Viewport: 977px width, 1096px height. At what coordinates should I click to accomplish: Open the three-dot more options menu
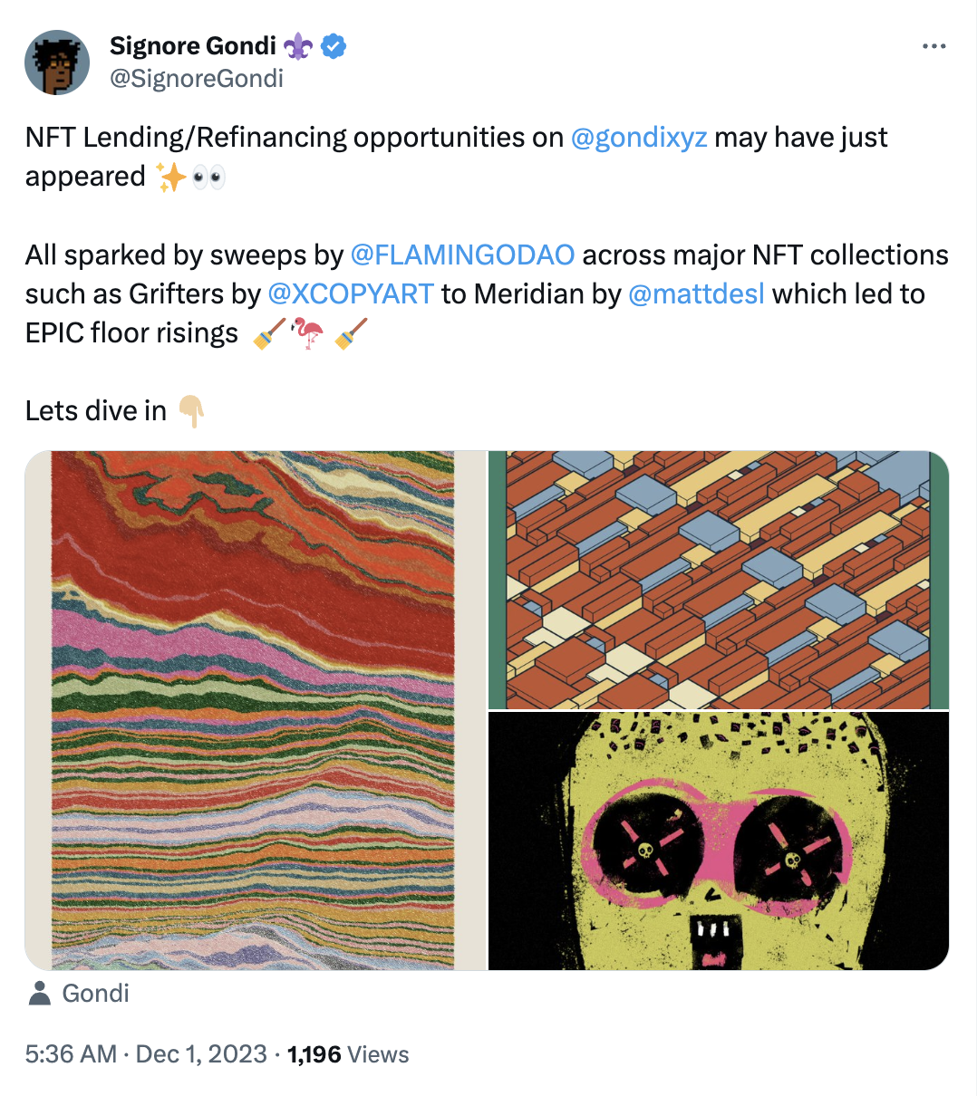click(933, 47)
